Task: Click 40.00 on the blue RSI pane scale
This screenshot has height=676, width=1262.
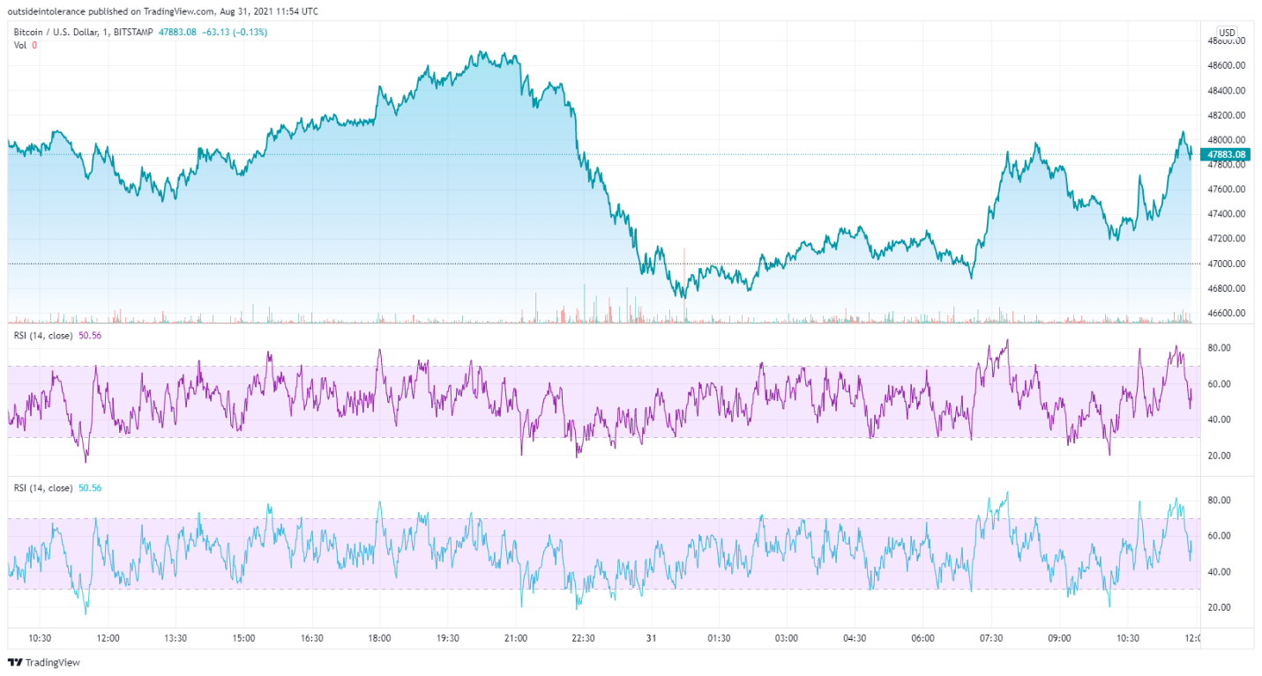Action: 1220,572
